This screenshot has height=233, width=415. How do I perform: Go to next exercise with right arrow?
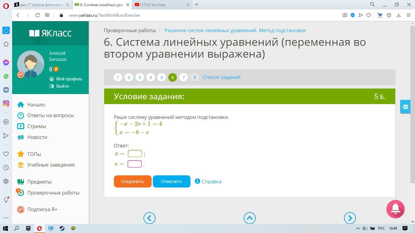point(350,218)
